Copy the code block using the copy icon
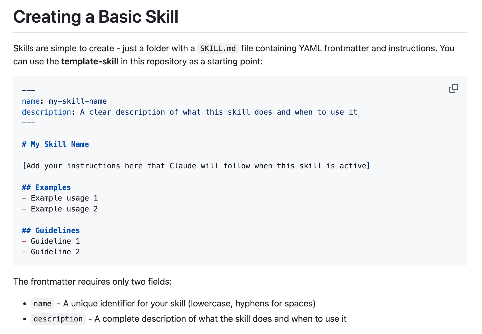Image resolution: width=482 pixels, height=334 pixels. [453, 88]
